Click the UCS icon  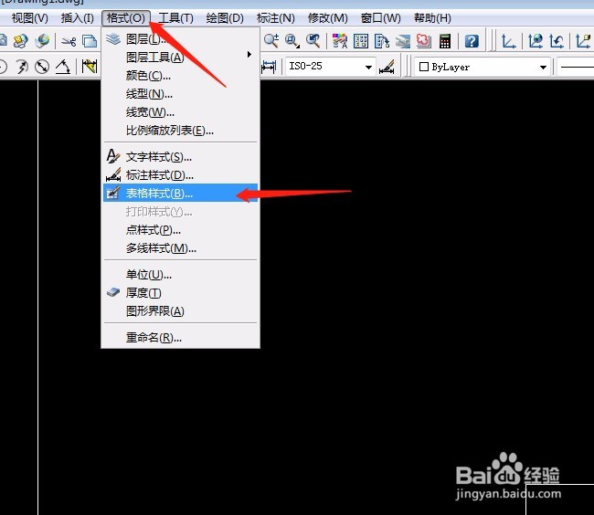point(508,41)
